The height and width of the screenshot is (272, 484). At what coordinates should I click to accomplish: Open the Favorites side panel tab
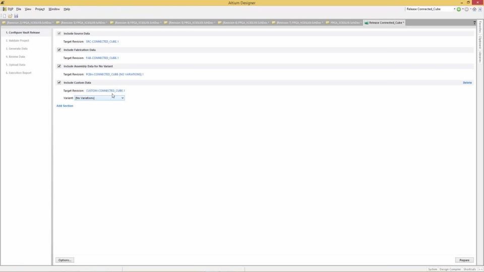point(480,27)
